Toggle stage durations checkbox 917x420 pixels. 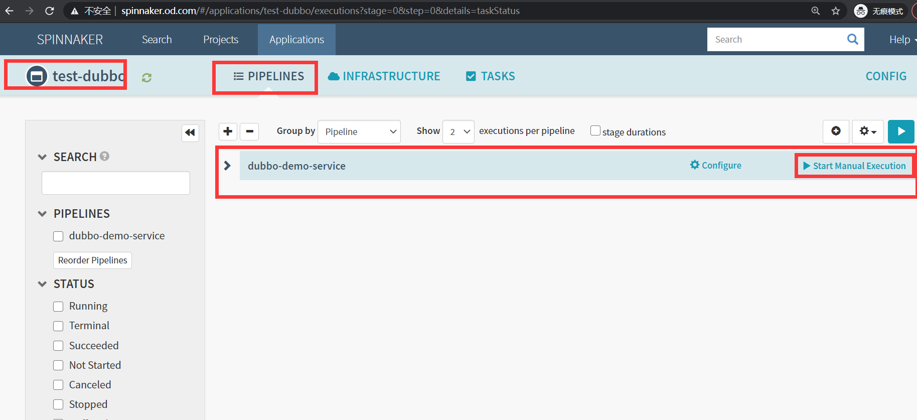tap(595, 130)
